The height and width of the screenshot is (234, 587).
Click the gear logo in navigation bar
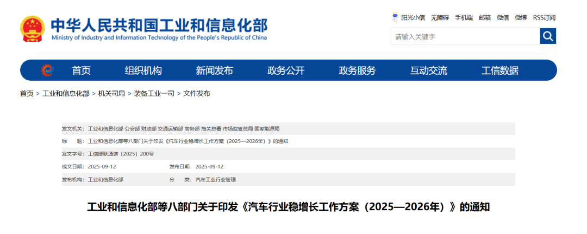(x=47, y=70)
